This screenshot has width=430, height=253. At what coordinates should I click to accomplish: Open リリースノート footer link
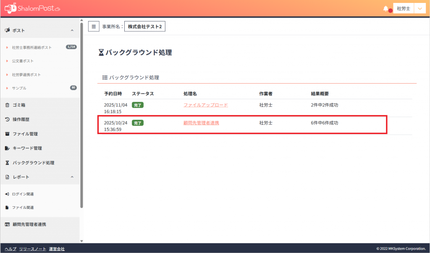coord(33,249)
